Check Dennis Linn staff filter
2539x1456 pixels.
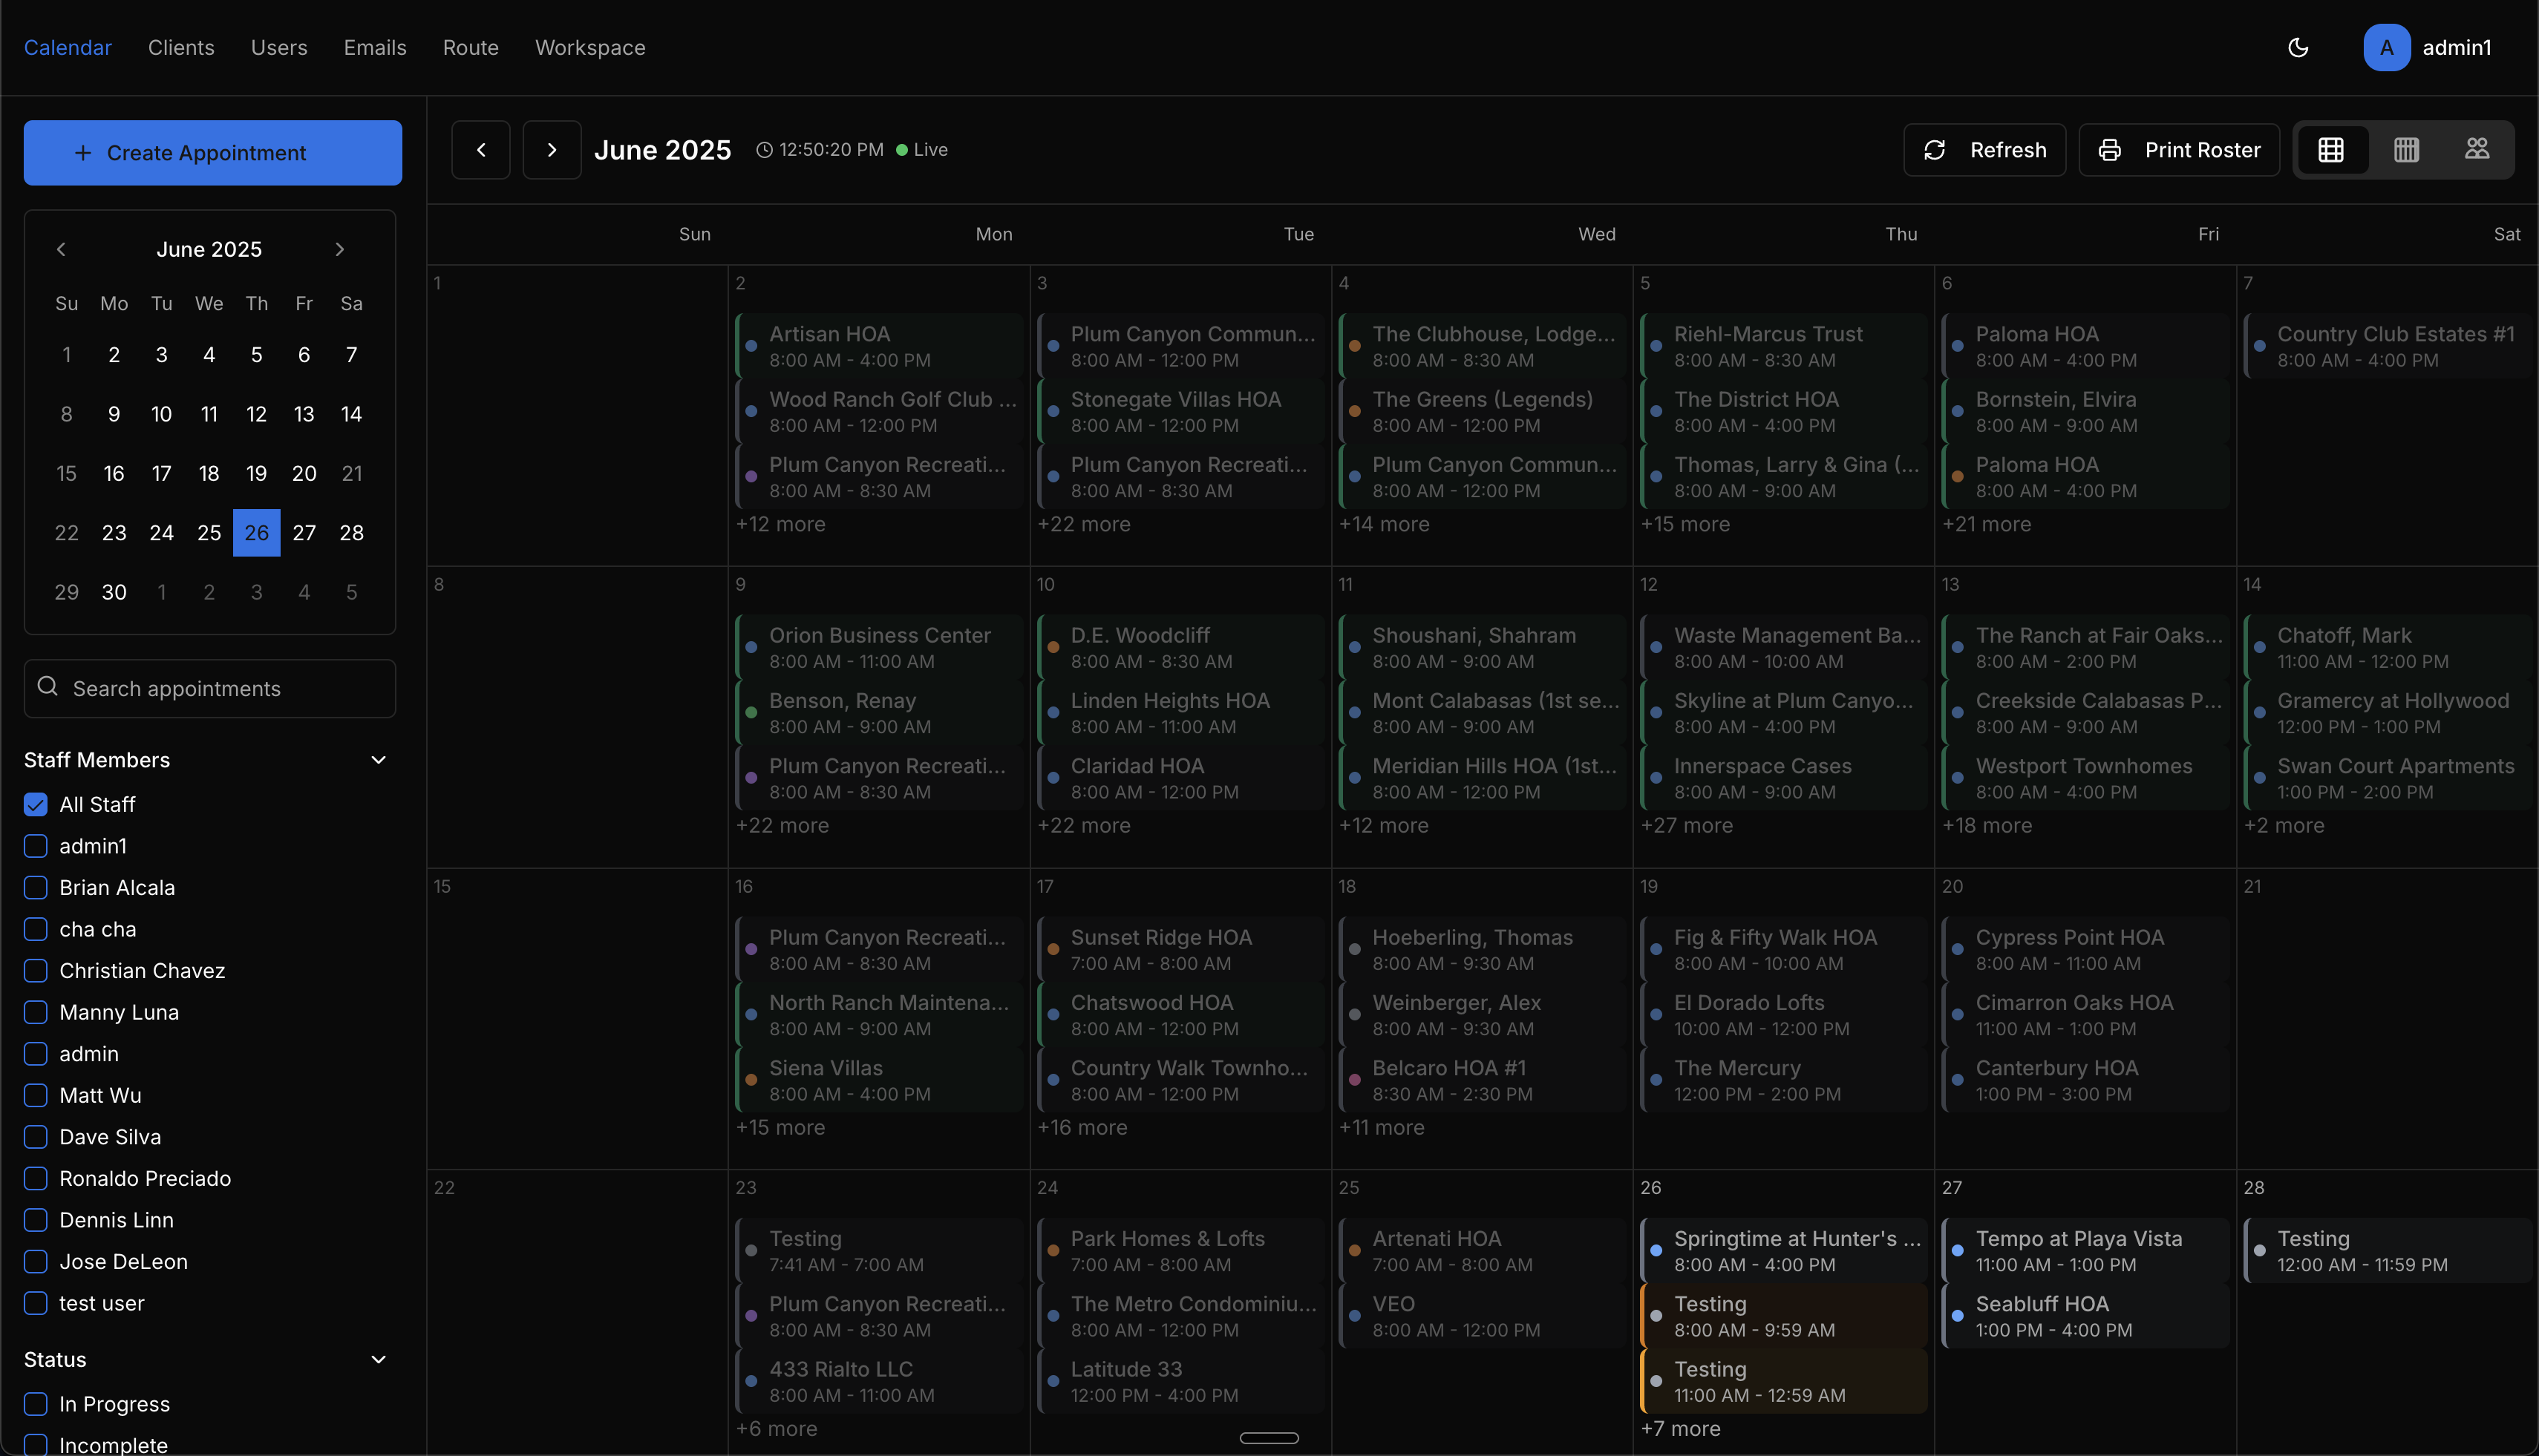pos(36,1220)
